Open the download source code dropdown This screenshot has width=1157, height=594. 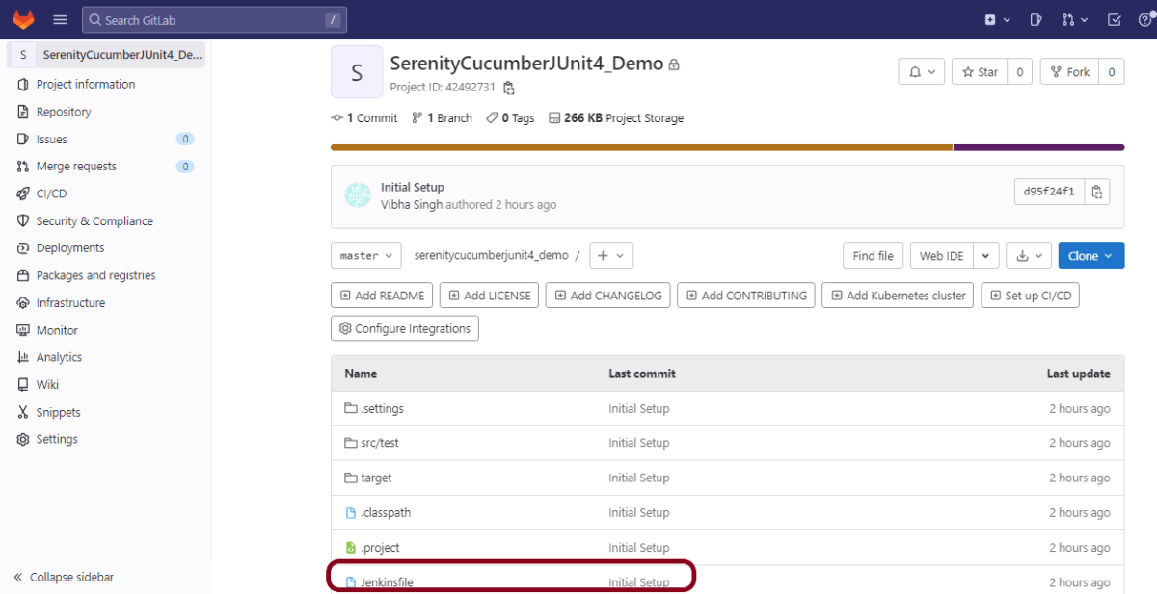pyautogui.click(x=1028, y=255)
